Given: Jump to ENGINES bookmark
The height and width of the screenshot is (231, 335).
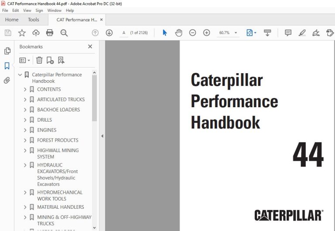Looking at the screenshot, I should pyautogui.click(x=47, y=130).
